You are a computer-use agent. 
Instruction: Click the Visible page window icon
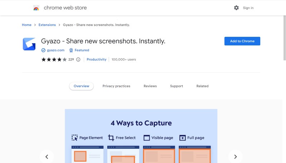point(147,138)
